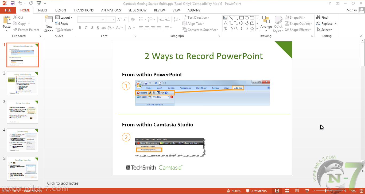Click the Copy button
Viewport: 365px width, 194px height.
tap(20, 24)
